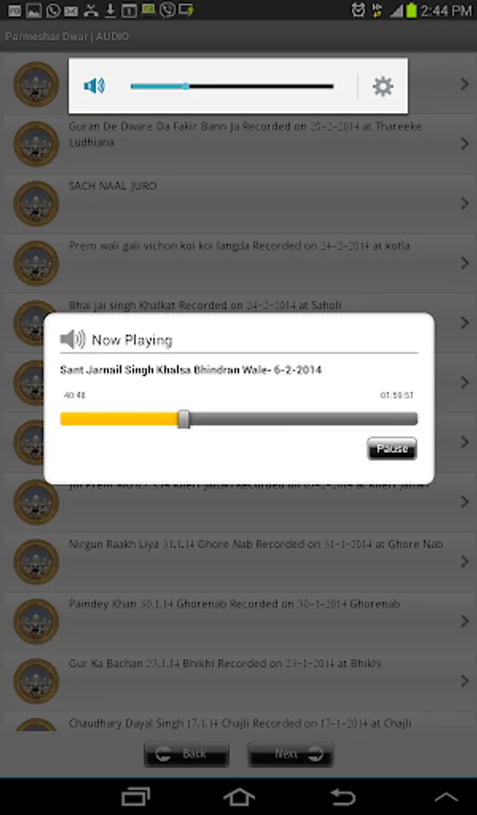Open chevron for SACH NAAL JURO
Image resolution: width=477 pixels, height=815 pixels.
coord(464,204)
